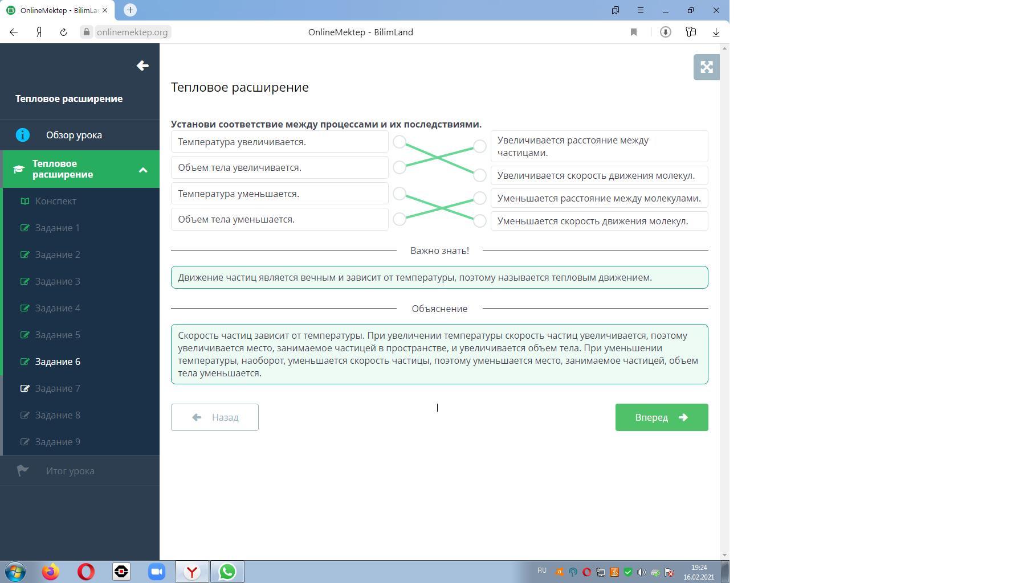Bookmark the page with the bookmark icon
Viewport: 1027px width, 583px height.
tap(634, 32)
